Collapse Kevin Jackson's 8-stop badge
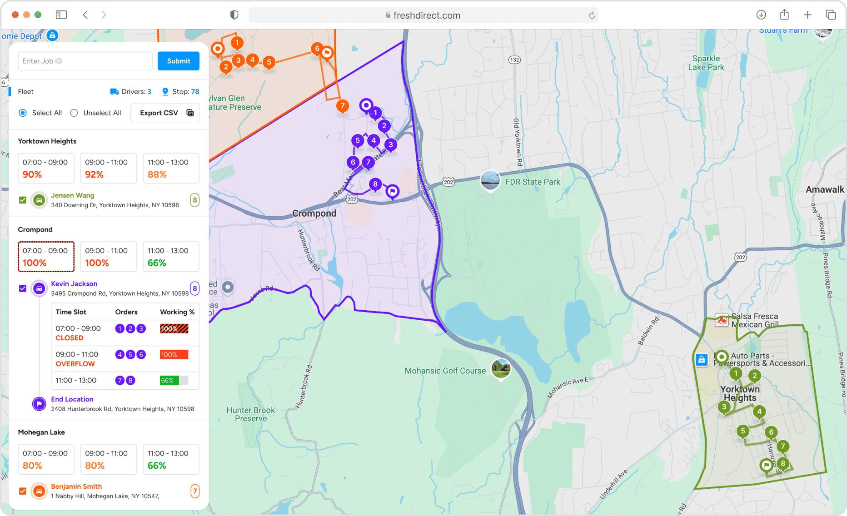 194,288
